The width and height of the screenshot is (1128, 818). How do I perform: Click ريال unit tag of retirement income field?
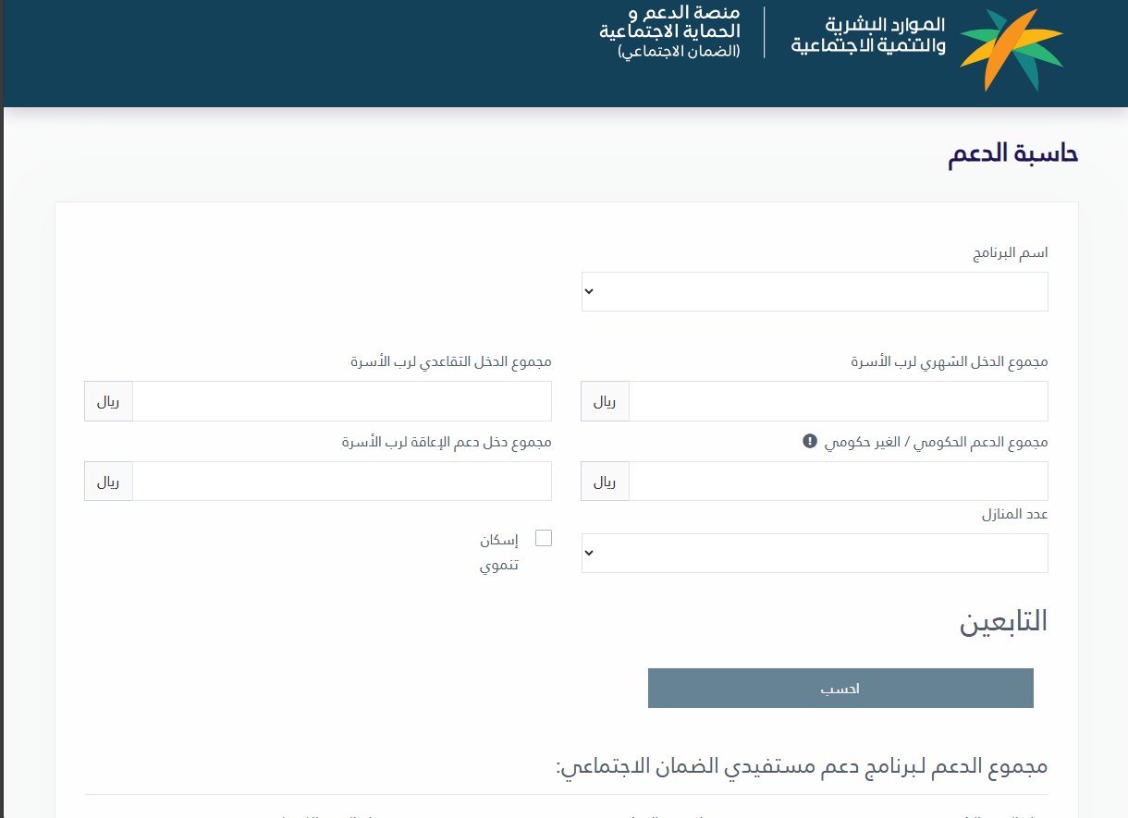[108, 401]
